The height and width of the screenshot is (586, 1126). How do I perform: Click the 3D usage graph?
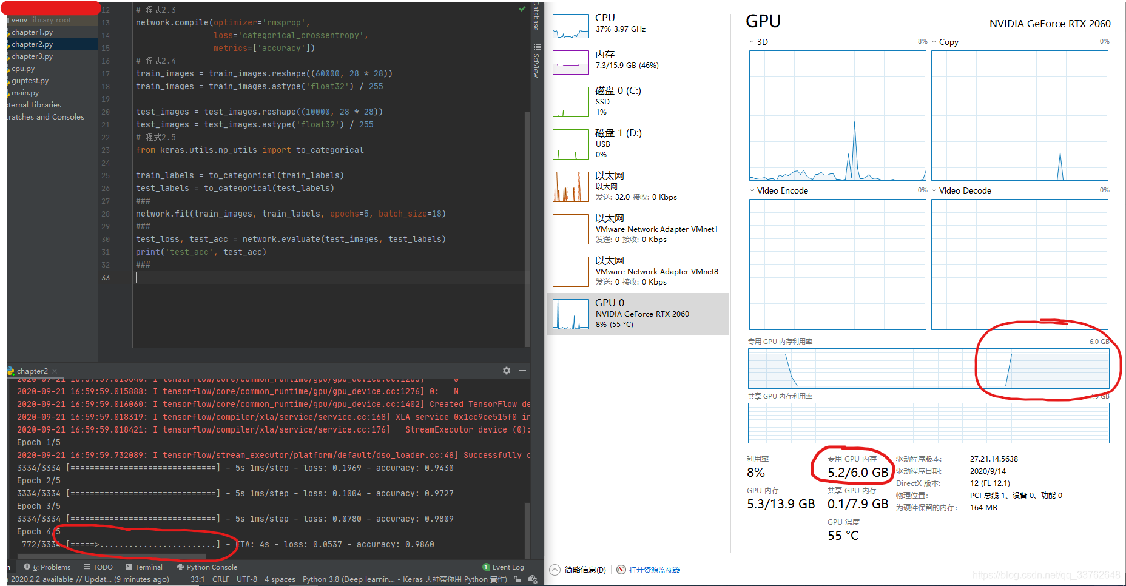pyautogui.click(x=837, y=115)
